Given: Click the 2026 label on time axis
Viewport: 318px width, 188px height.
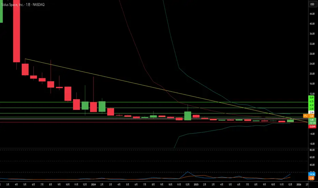Looking at the screenshot, I should pyautogui.click(x=299, y=185).
